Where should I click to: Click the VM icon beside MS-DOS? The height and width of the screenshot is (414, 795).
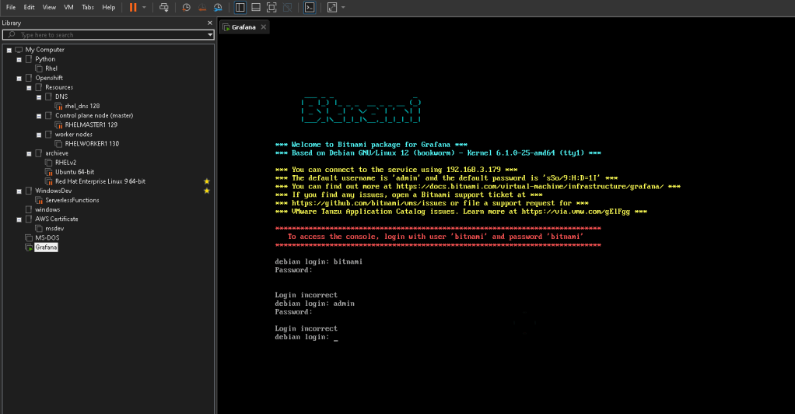click(29, 237)
